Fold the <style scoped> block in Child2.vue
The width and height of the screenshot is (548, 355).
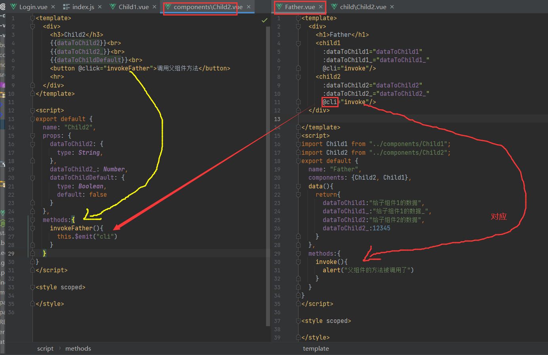(x=33, y=287)
